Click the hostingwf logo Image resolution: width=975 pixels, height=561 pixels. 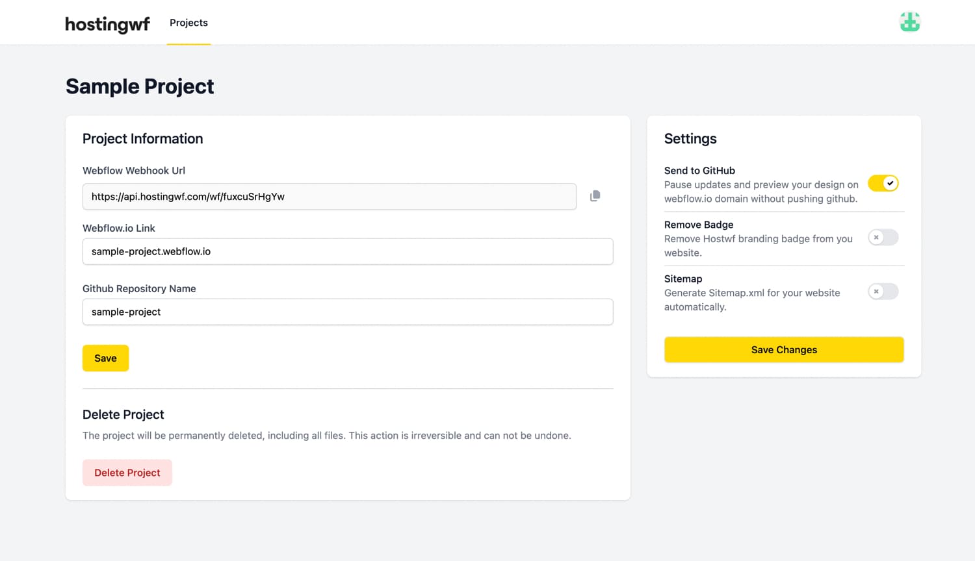coord(107,24)
